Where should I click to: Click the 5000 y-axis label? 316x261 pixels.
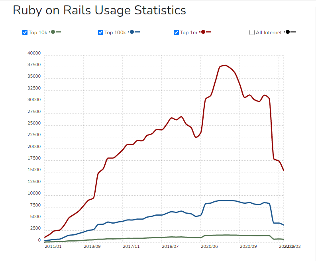coord(35,217)
